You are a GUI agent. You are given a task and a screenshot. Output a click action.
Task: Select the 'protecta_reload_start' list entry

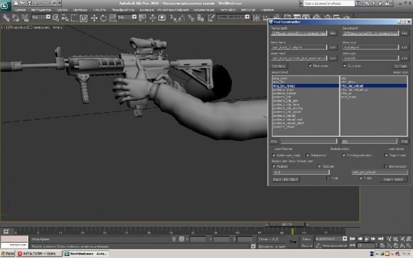[288, 123]
